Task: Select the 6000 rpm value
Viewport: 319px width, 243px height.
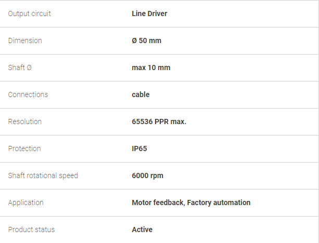Action: (x=147, y=176)
